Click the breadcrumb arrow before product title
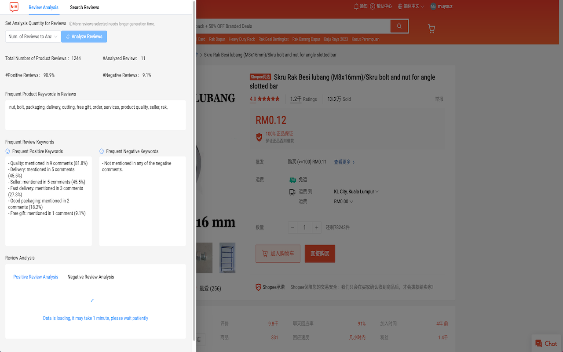563x352 pixels. pyautogui.click(x=201, y=55)
